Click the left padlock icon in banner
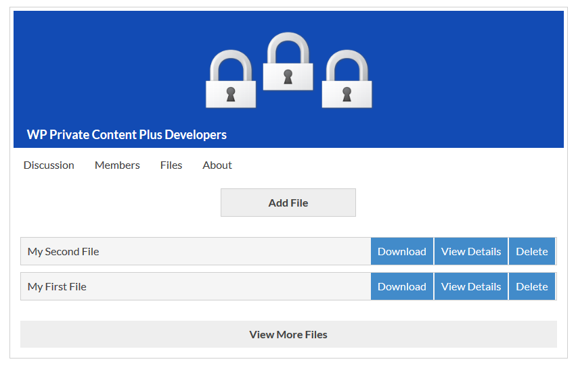This screenshot has width=576, height=370. click(231, 79)
